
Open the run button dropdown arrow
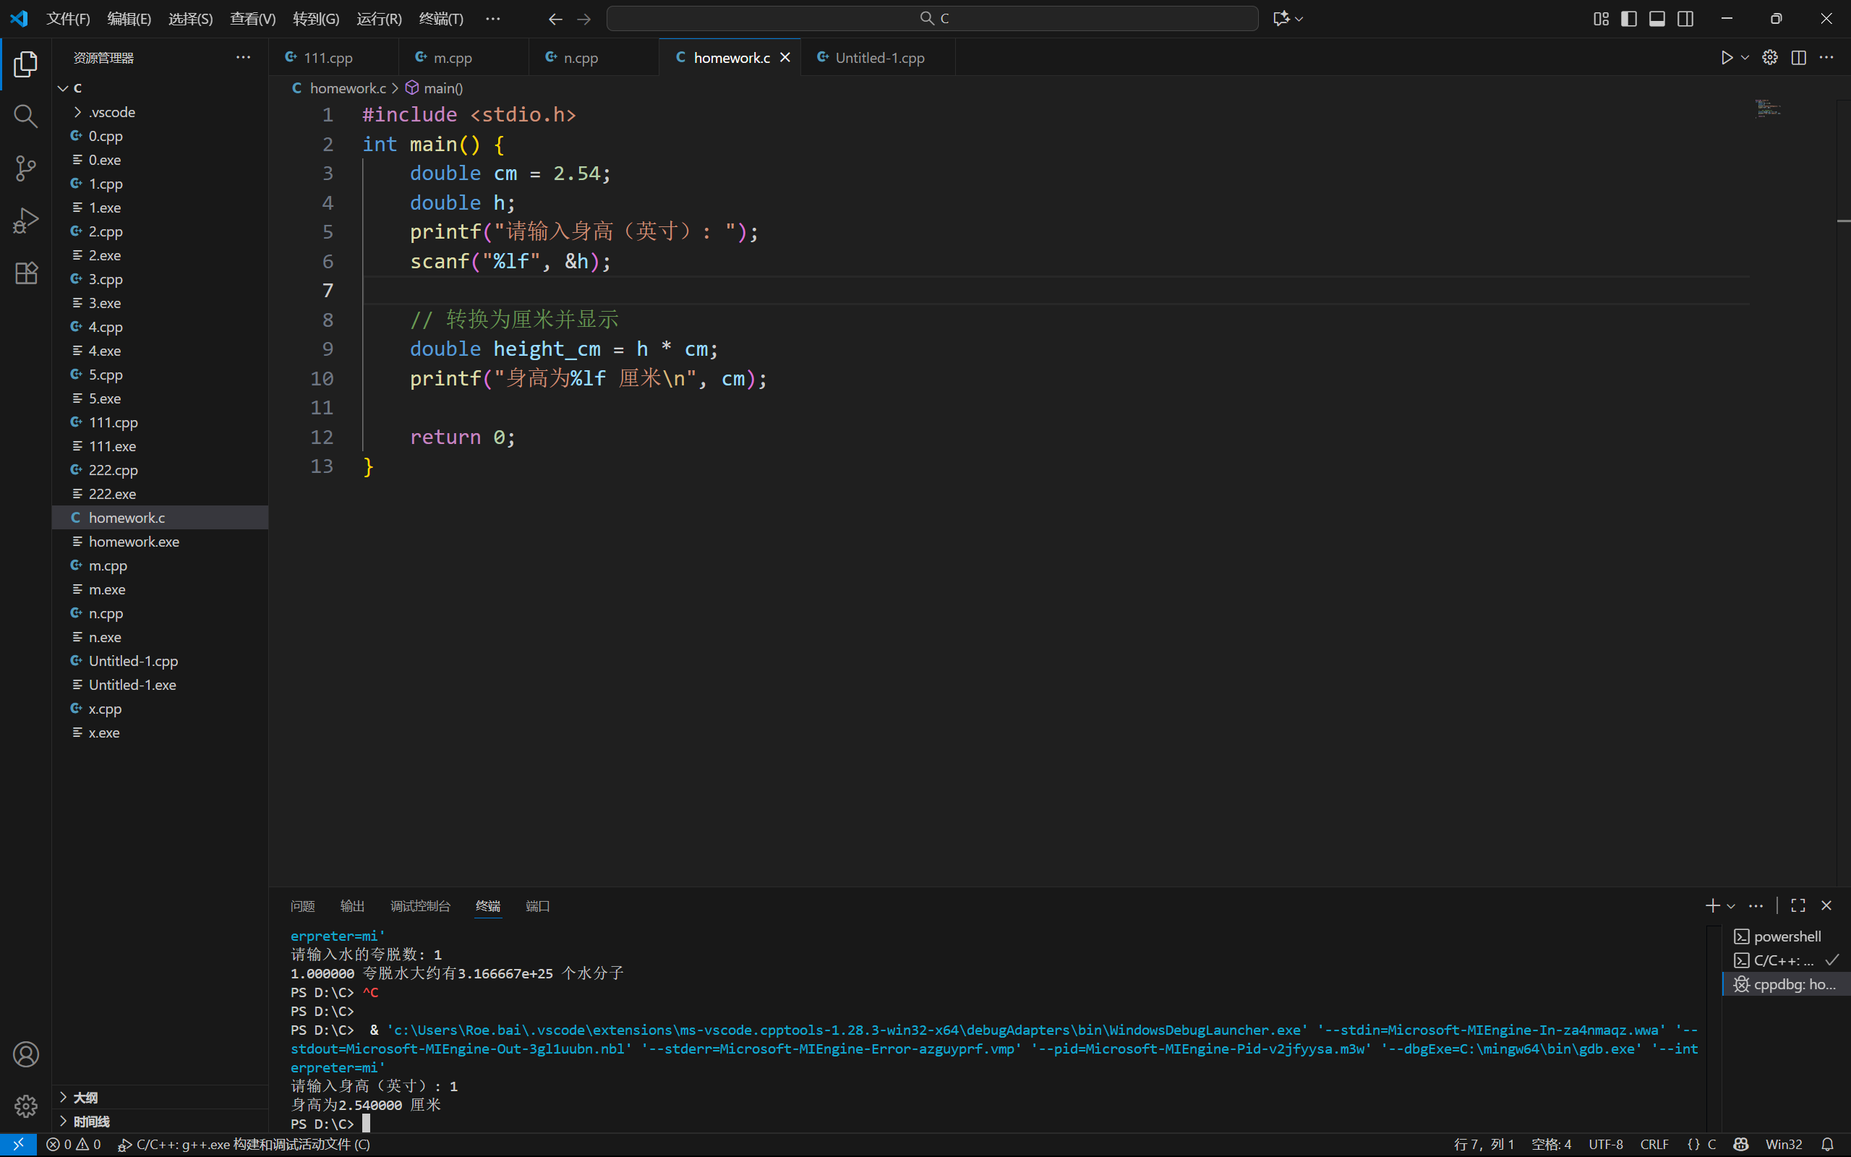1745,57
